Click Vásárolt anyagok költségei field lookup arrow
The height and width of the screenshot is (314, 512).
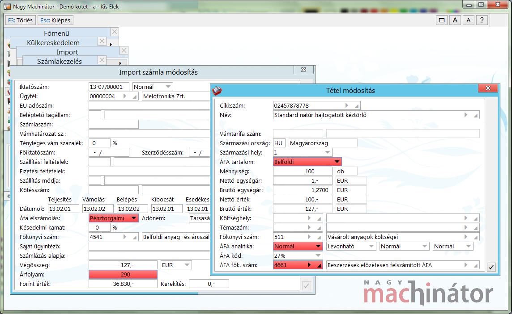[466, 237]
